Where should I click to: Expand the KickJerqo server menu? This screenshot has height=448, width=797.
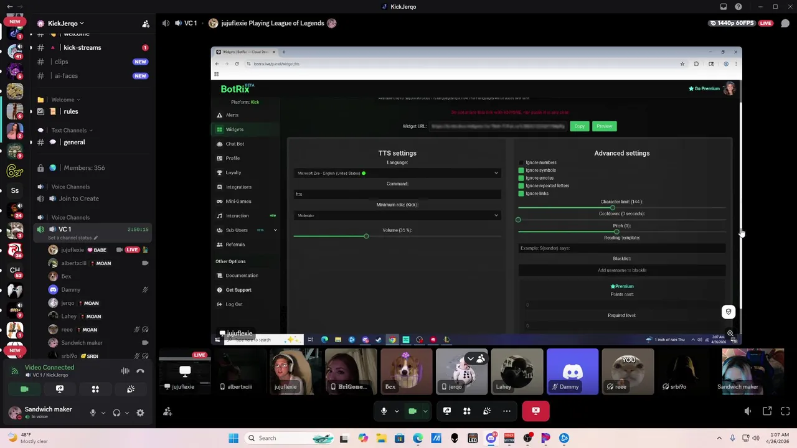(66, 24)
